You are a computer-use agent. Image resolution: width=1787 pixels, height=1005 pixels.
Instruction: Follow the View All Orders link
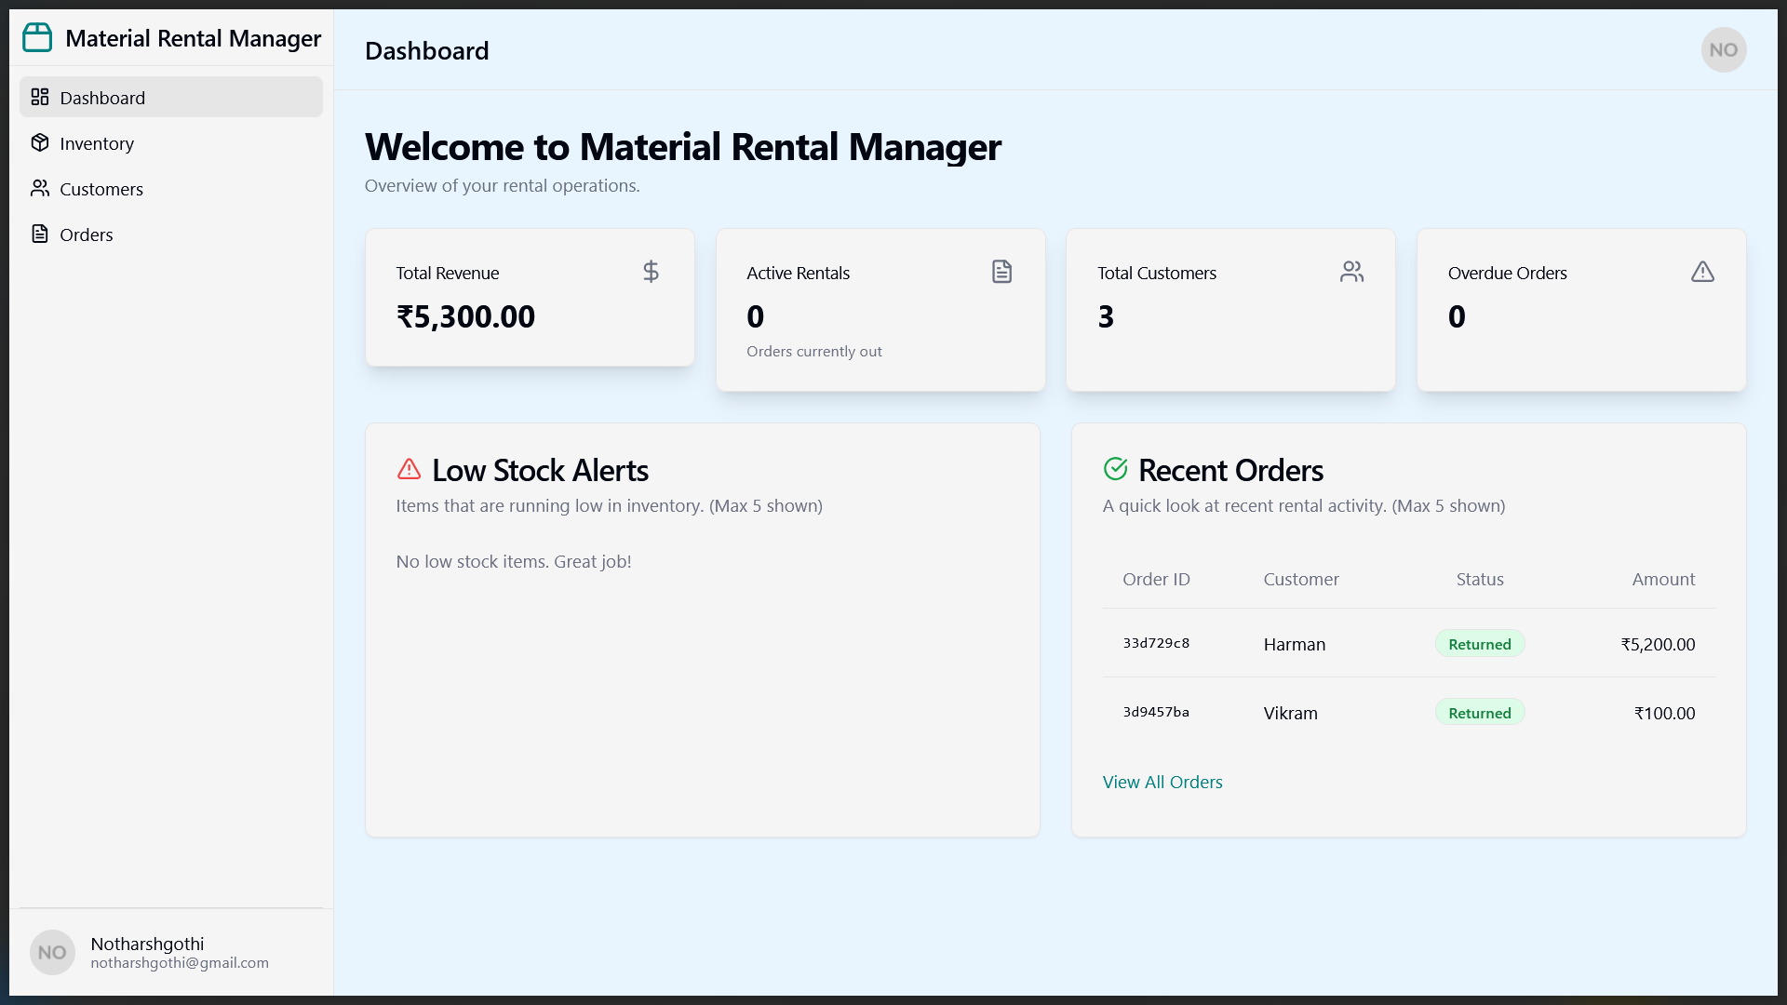click(1162, 782)
